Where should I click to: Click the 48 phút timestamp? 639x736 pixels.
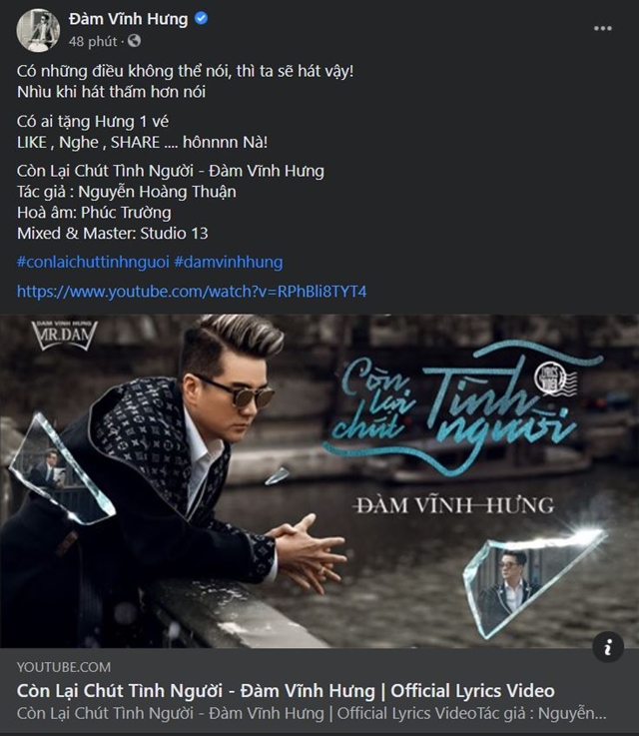93,41
